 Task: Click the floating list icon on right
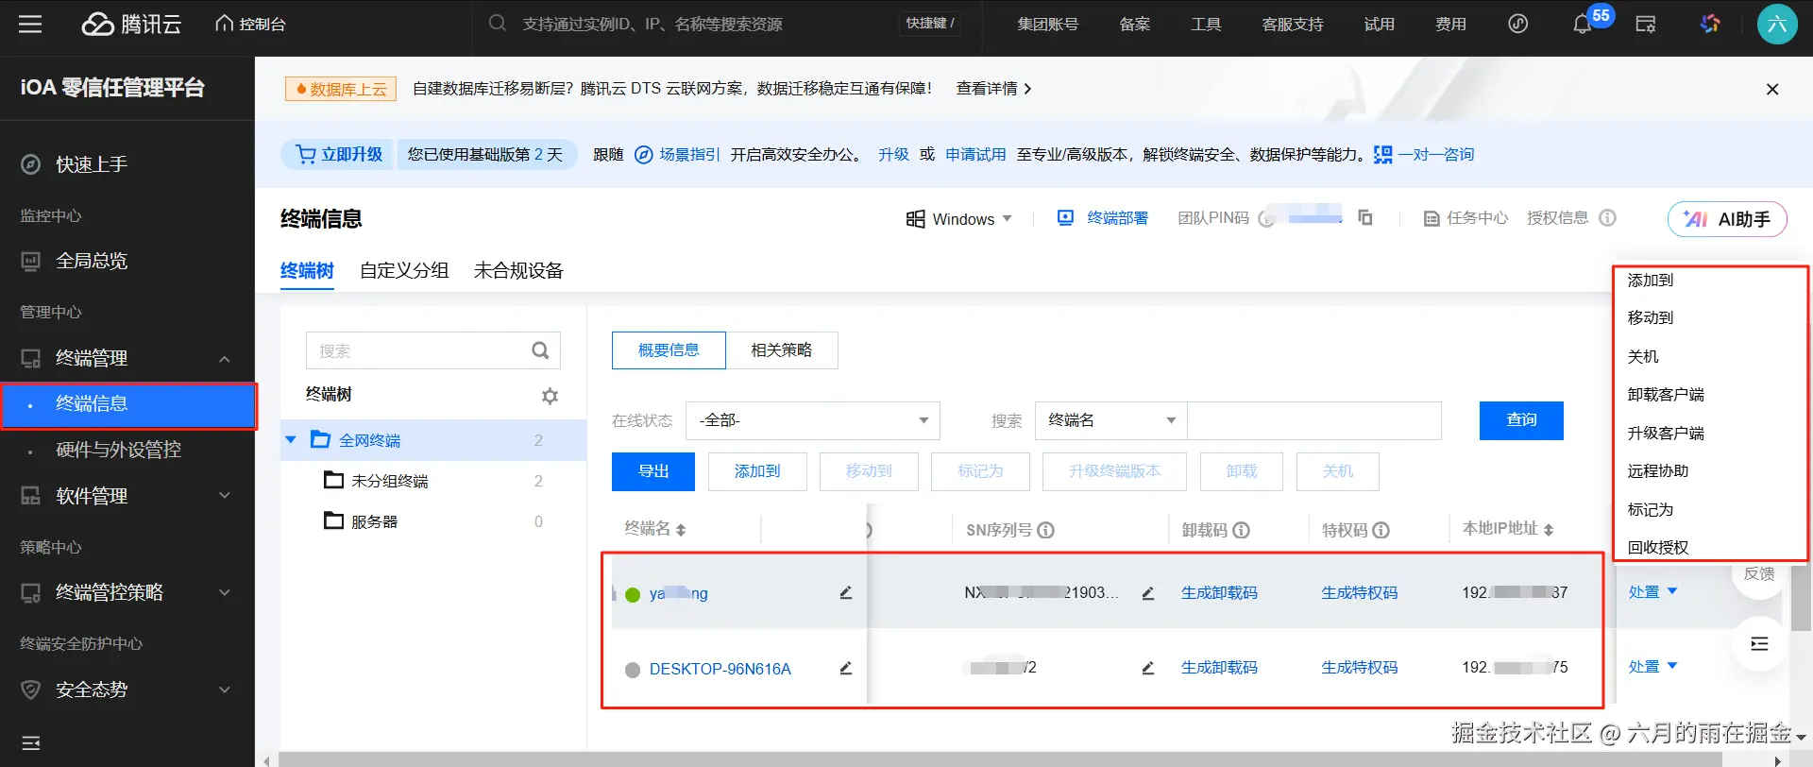1759,644
